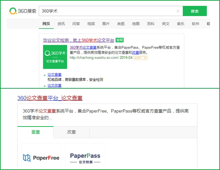
Task: Click the green 官网 badge
Action: click(120, 40)
